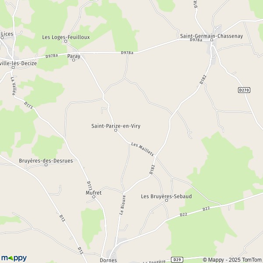The image size is (263, 263).
Task: Select the ville-lès-Decize town marker
Action: coord(13,68)
